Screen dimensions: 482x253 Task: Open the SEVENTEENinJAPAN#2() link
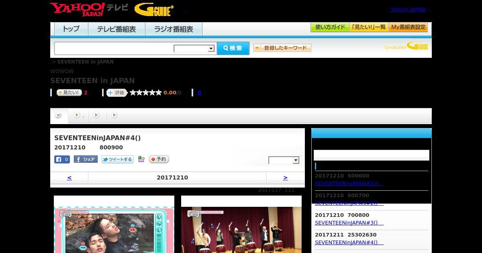tap(349, 203)
